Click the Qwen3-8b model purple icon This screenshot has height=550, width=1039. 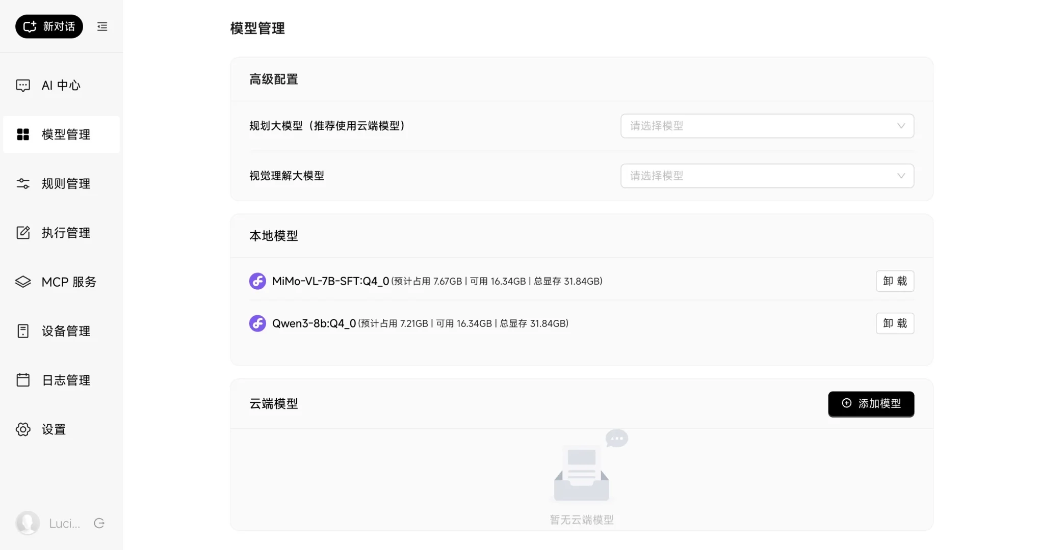pos(257,323)
